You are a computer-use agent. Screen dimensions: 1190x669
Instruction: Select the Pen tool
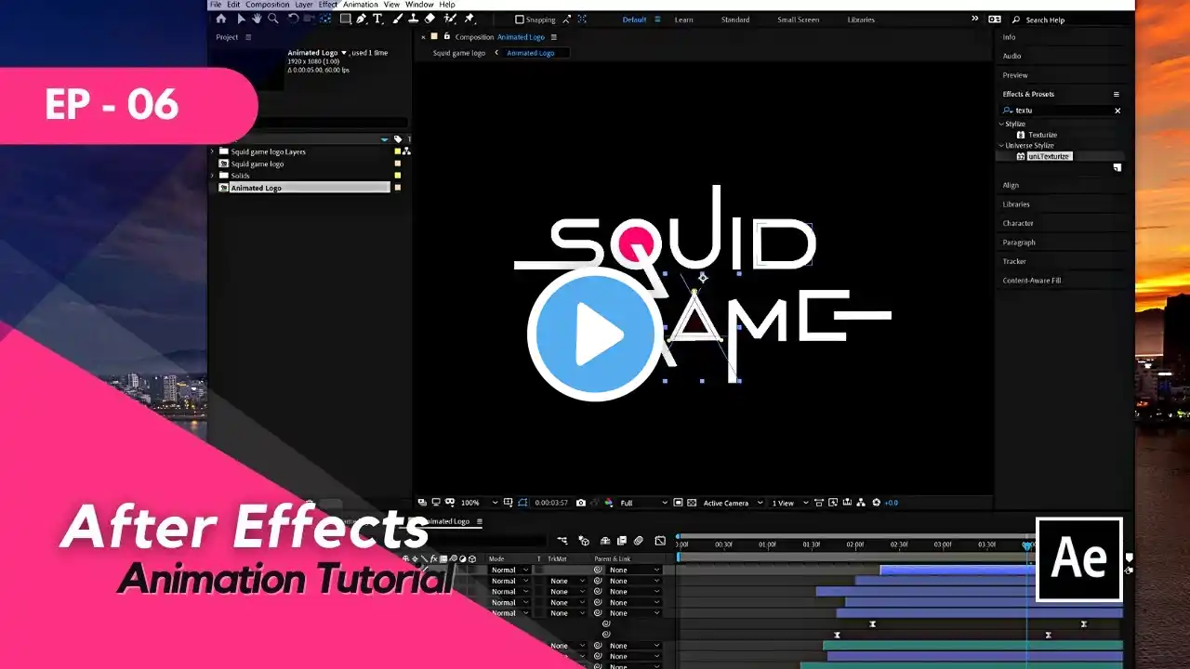click(x=362, y=19)
